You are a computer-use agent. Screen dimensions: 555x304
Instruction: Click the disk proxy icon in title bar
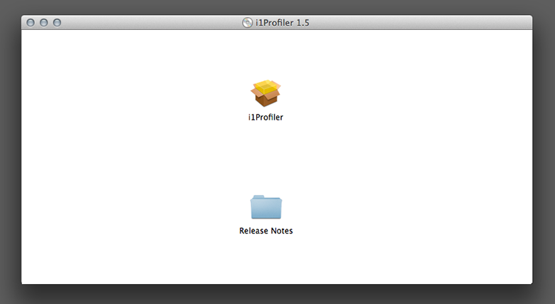[x=247, y=23]
